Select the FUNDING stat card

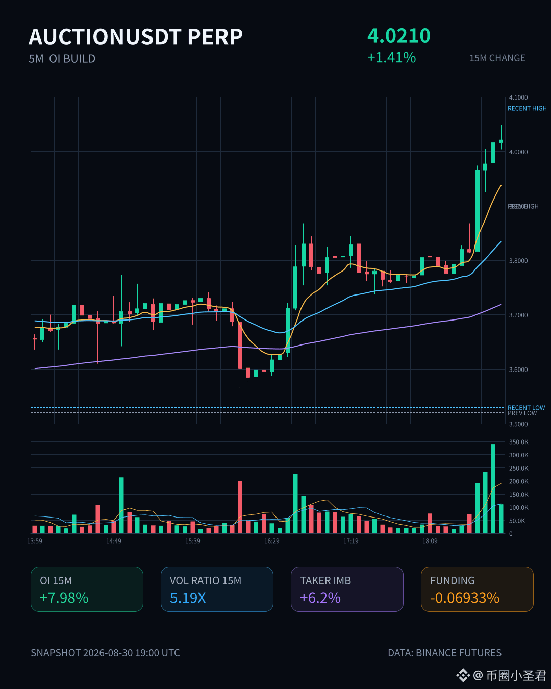pos(477,589)
